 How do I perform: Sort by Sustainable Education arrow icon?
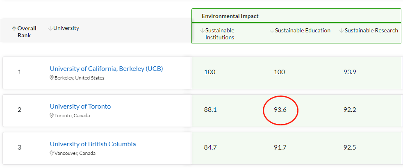tap(272, 31)
